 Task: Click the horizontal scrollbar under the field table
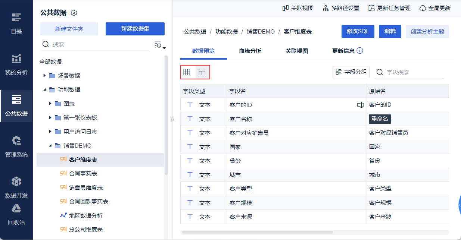point(258,232)
